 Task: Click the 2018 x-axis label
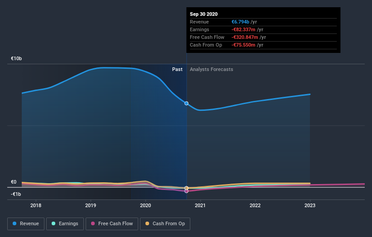pyautogui.click(x=36, y=205)
